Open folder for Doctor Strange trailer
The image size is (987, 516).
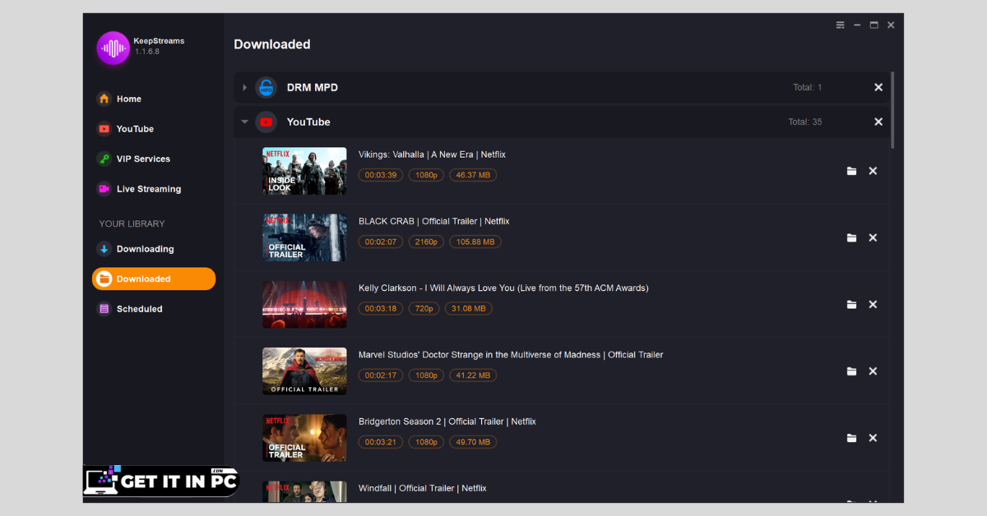pyautogui.click(x=852, y=371)
